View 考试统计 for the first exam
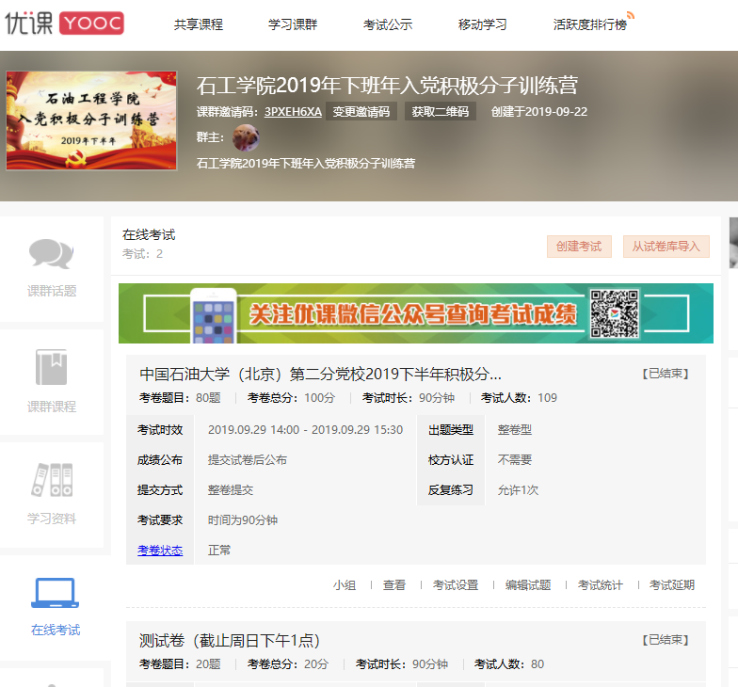Screen dimensions: 738x687 [x=601, y=585]
